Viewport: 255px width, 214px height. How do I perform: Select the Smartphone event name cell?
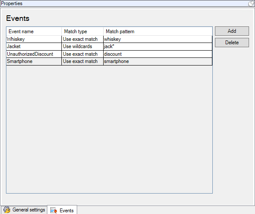click(x=34, y=61)
